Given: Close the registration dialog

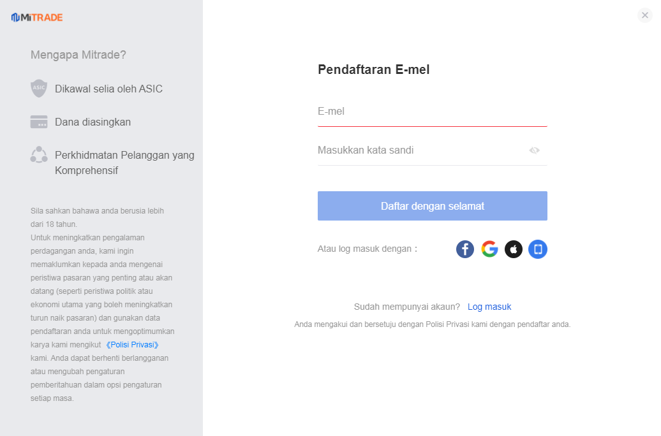Looking at the screenshot, I should (x=645, y=15).
